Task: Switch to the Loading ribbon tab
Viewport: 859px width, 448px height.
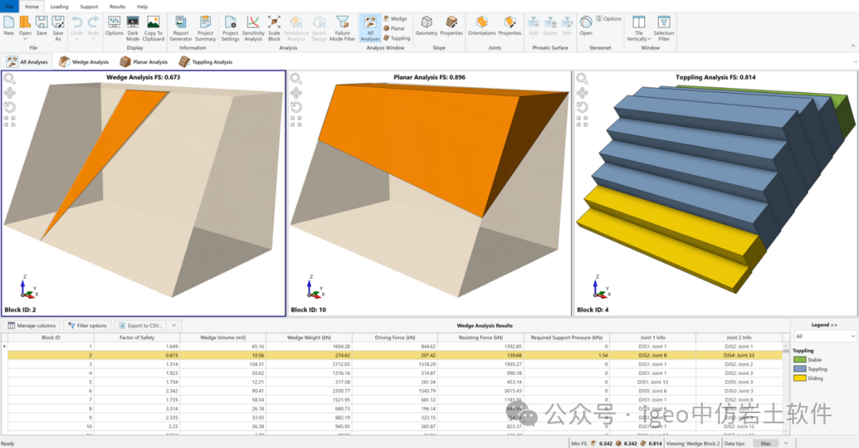Action: pos(59,6)
